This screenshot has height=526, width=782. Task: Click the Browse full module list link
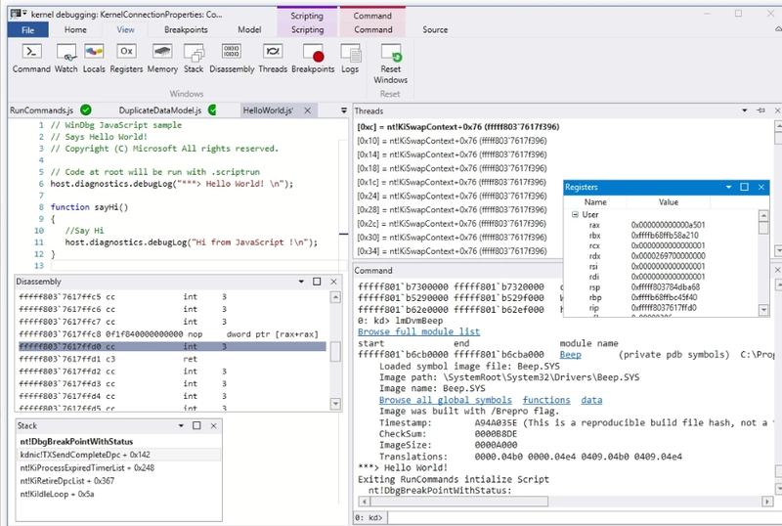click(418, 331)
